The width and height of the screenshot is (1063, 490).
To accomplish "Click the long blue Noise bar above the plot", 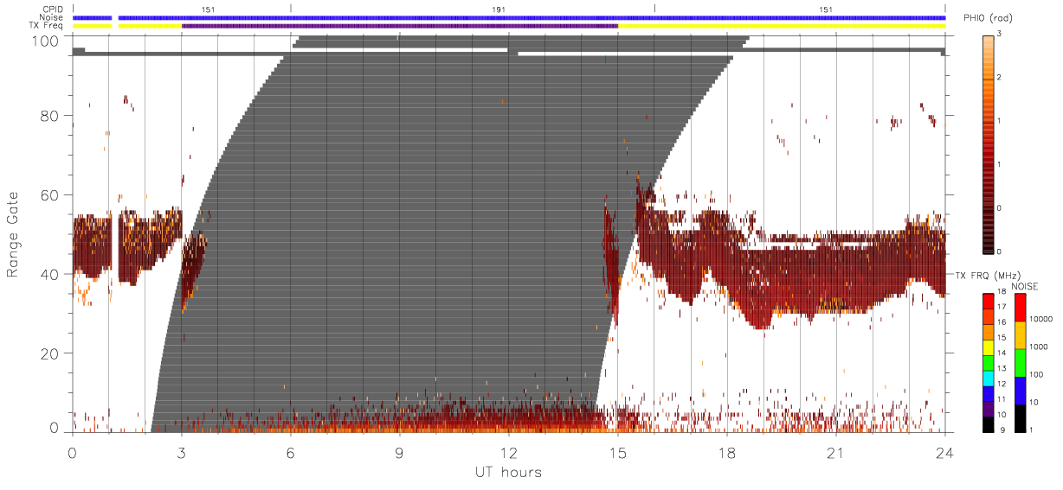I will coord(531,17).
